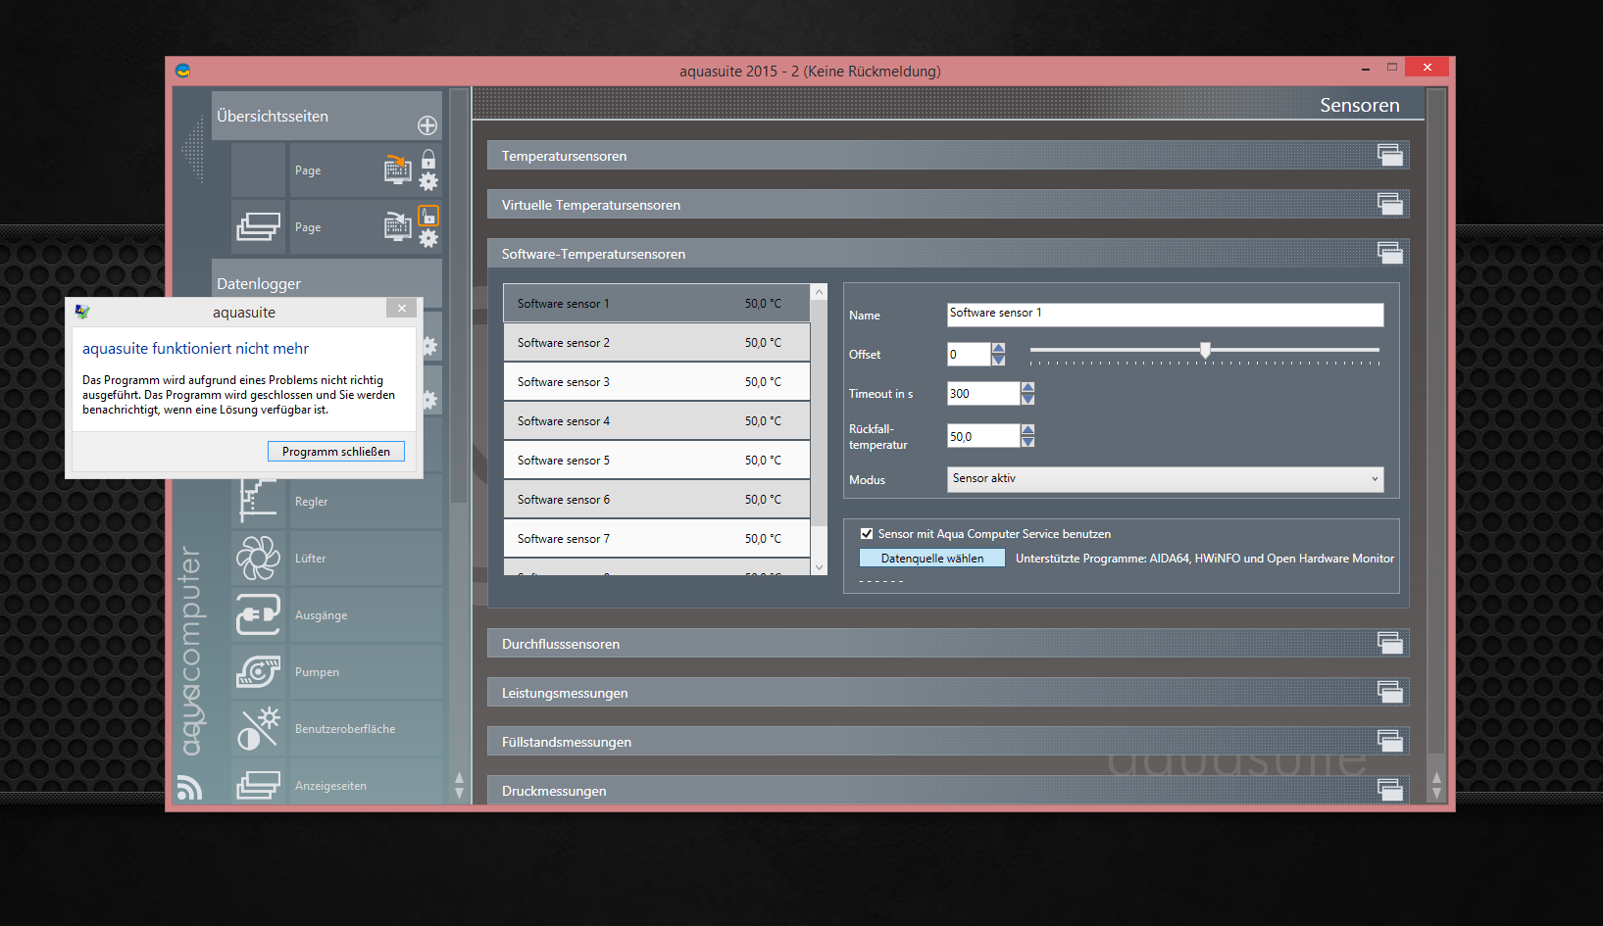Toggle the padlock on the first Page

coord(428,159)
